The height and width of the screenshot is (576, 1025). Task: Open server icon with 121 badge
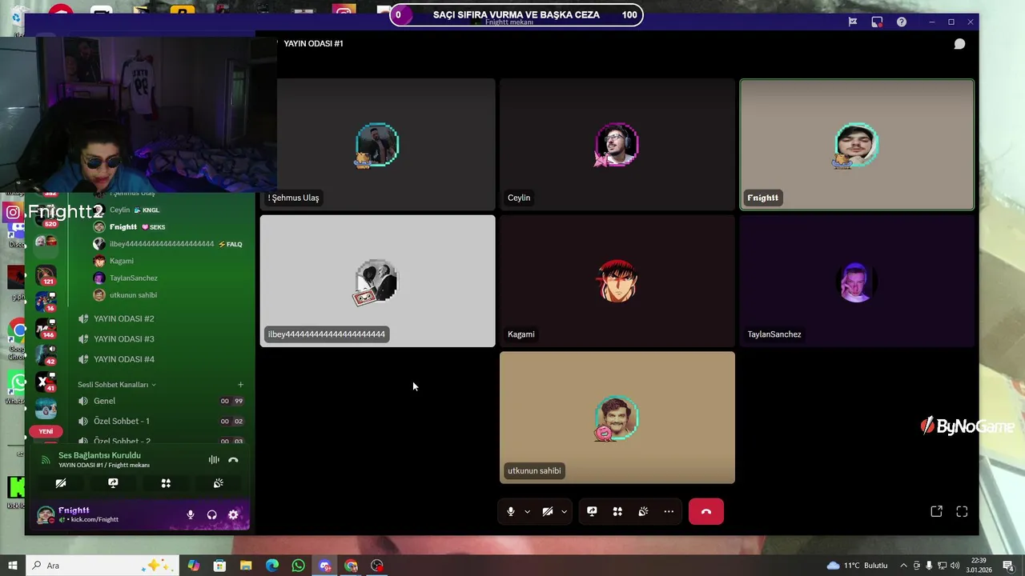point(46,276)
